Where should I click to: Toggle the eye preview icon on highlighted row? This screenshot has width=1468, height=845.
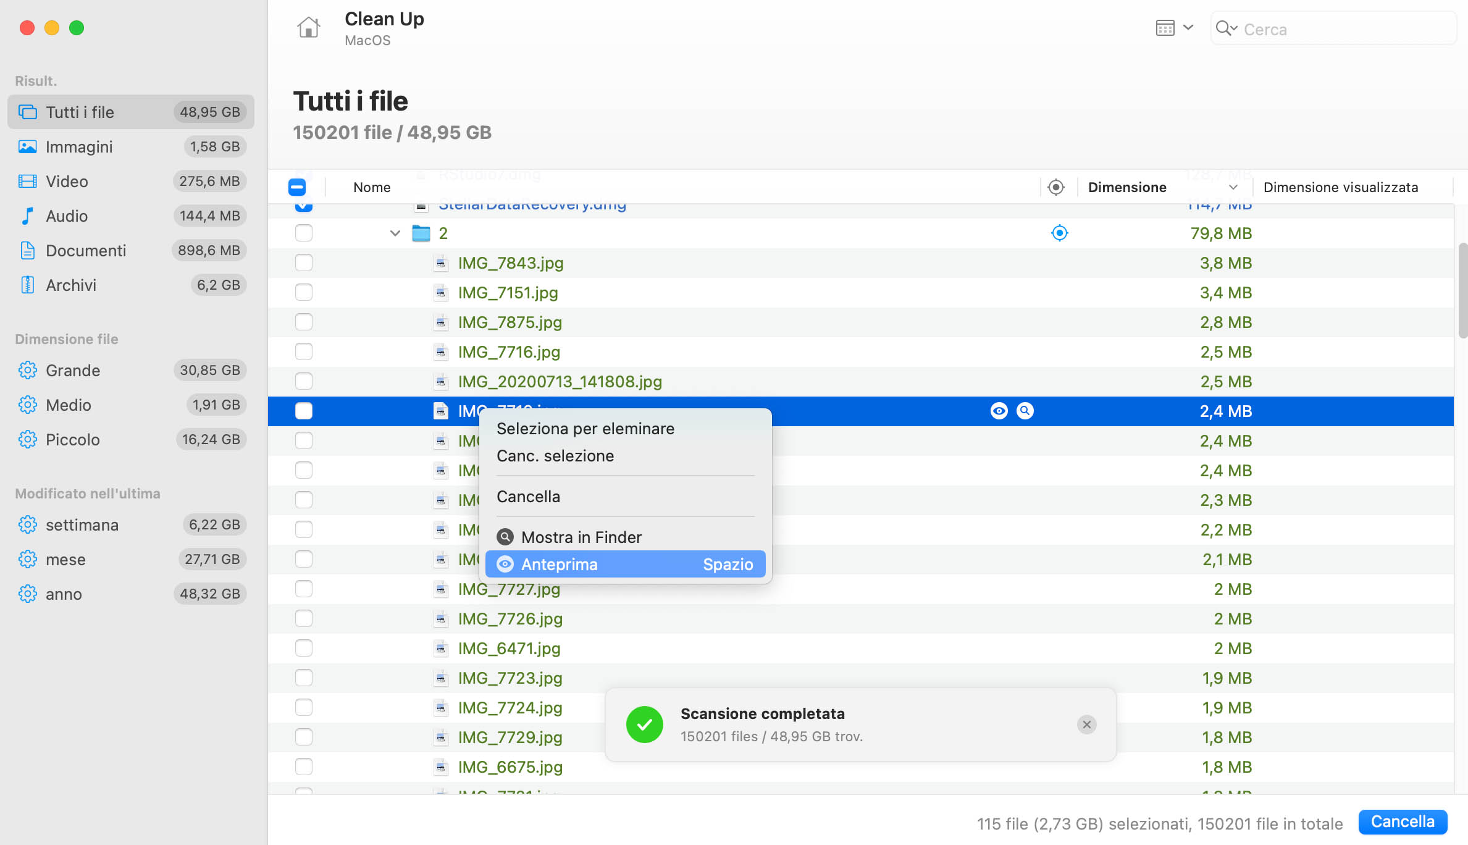999,411
